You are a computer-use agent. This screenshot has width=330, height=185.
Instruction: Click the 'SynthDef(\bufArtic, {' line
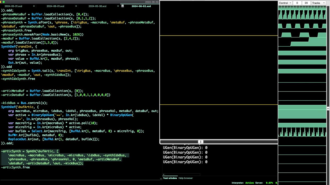click(20, 107)
